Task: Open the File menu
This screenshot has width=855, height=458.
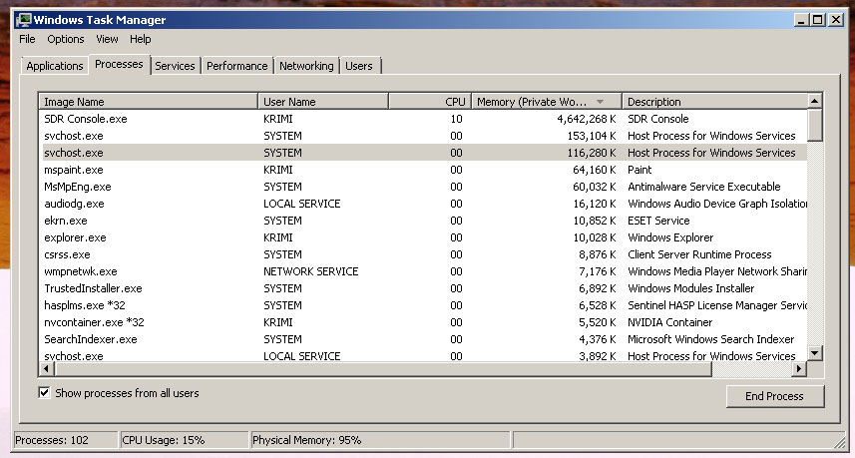Action: coord(27,39)
